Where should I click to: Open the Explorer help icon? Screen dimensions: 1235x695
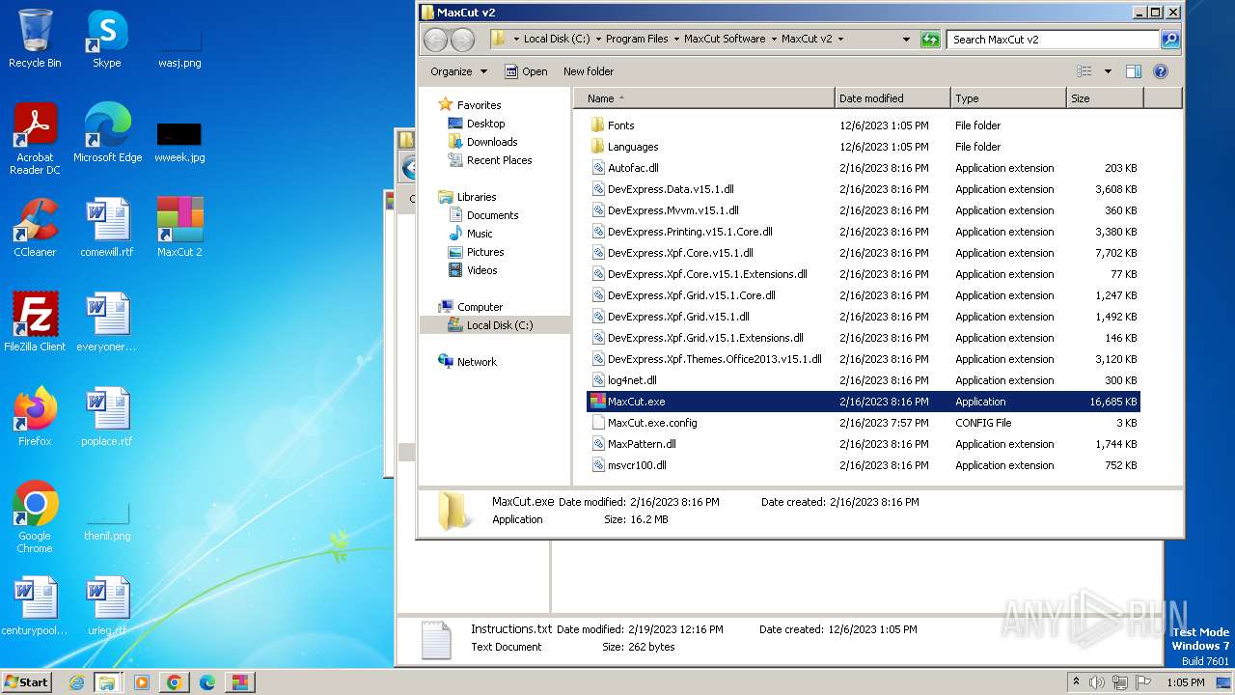(1161, 71)
